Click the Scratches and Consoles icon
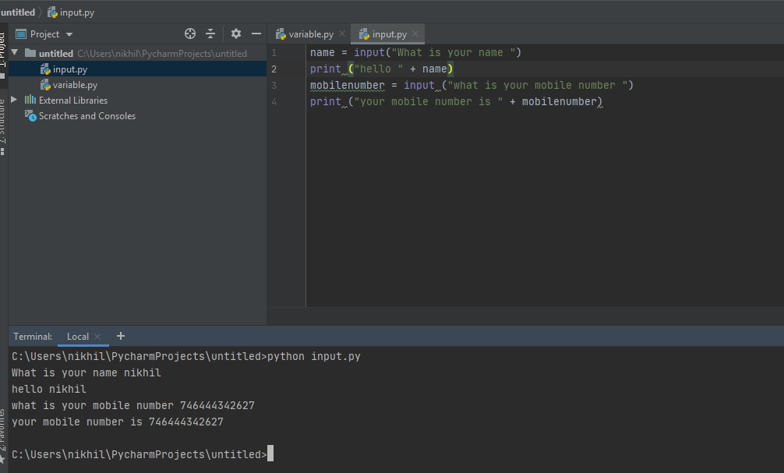This screenshot has width=784, height=473. pos(31,116)
